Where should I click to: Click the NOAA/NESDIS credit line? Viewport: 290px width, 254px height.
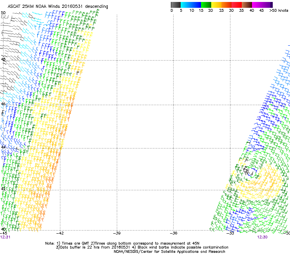169,252
